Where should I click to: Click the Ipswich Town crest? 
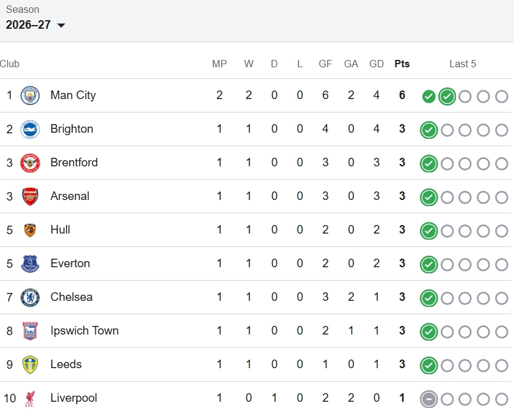[30, 331]
